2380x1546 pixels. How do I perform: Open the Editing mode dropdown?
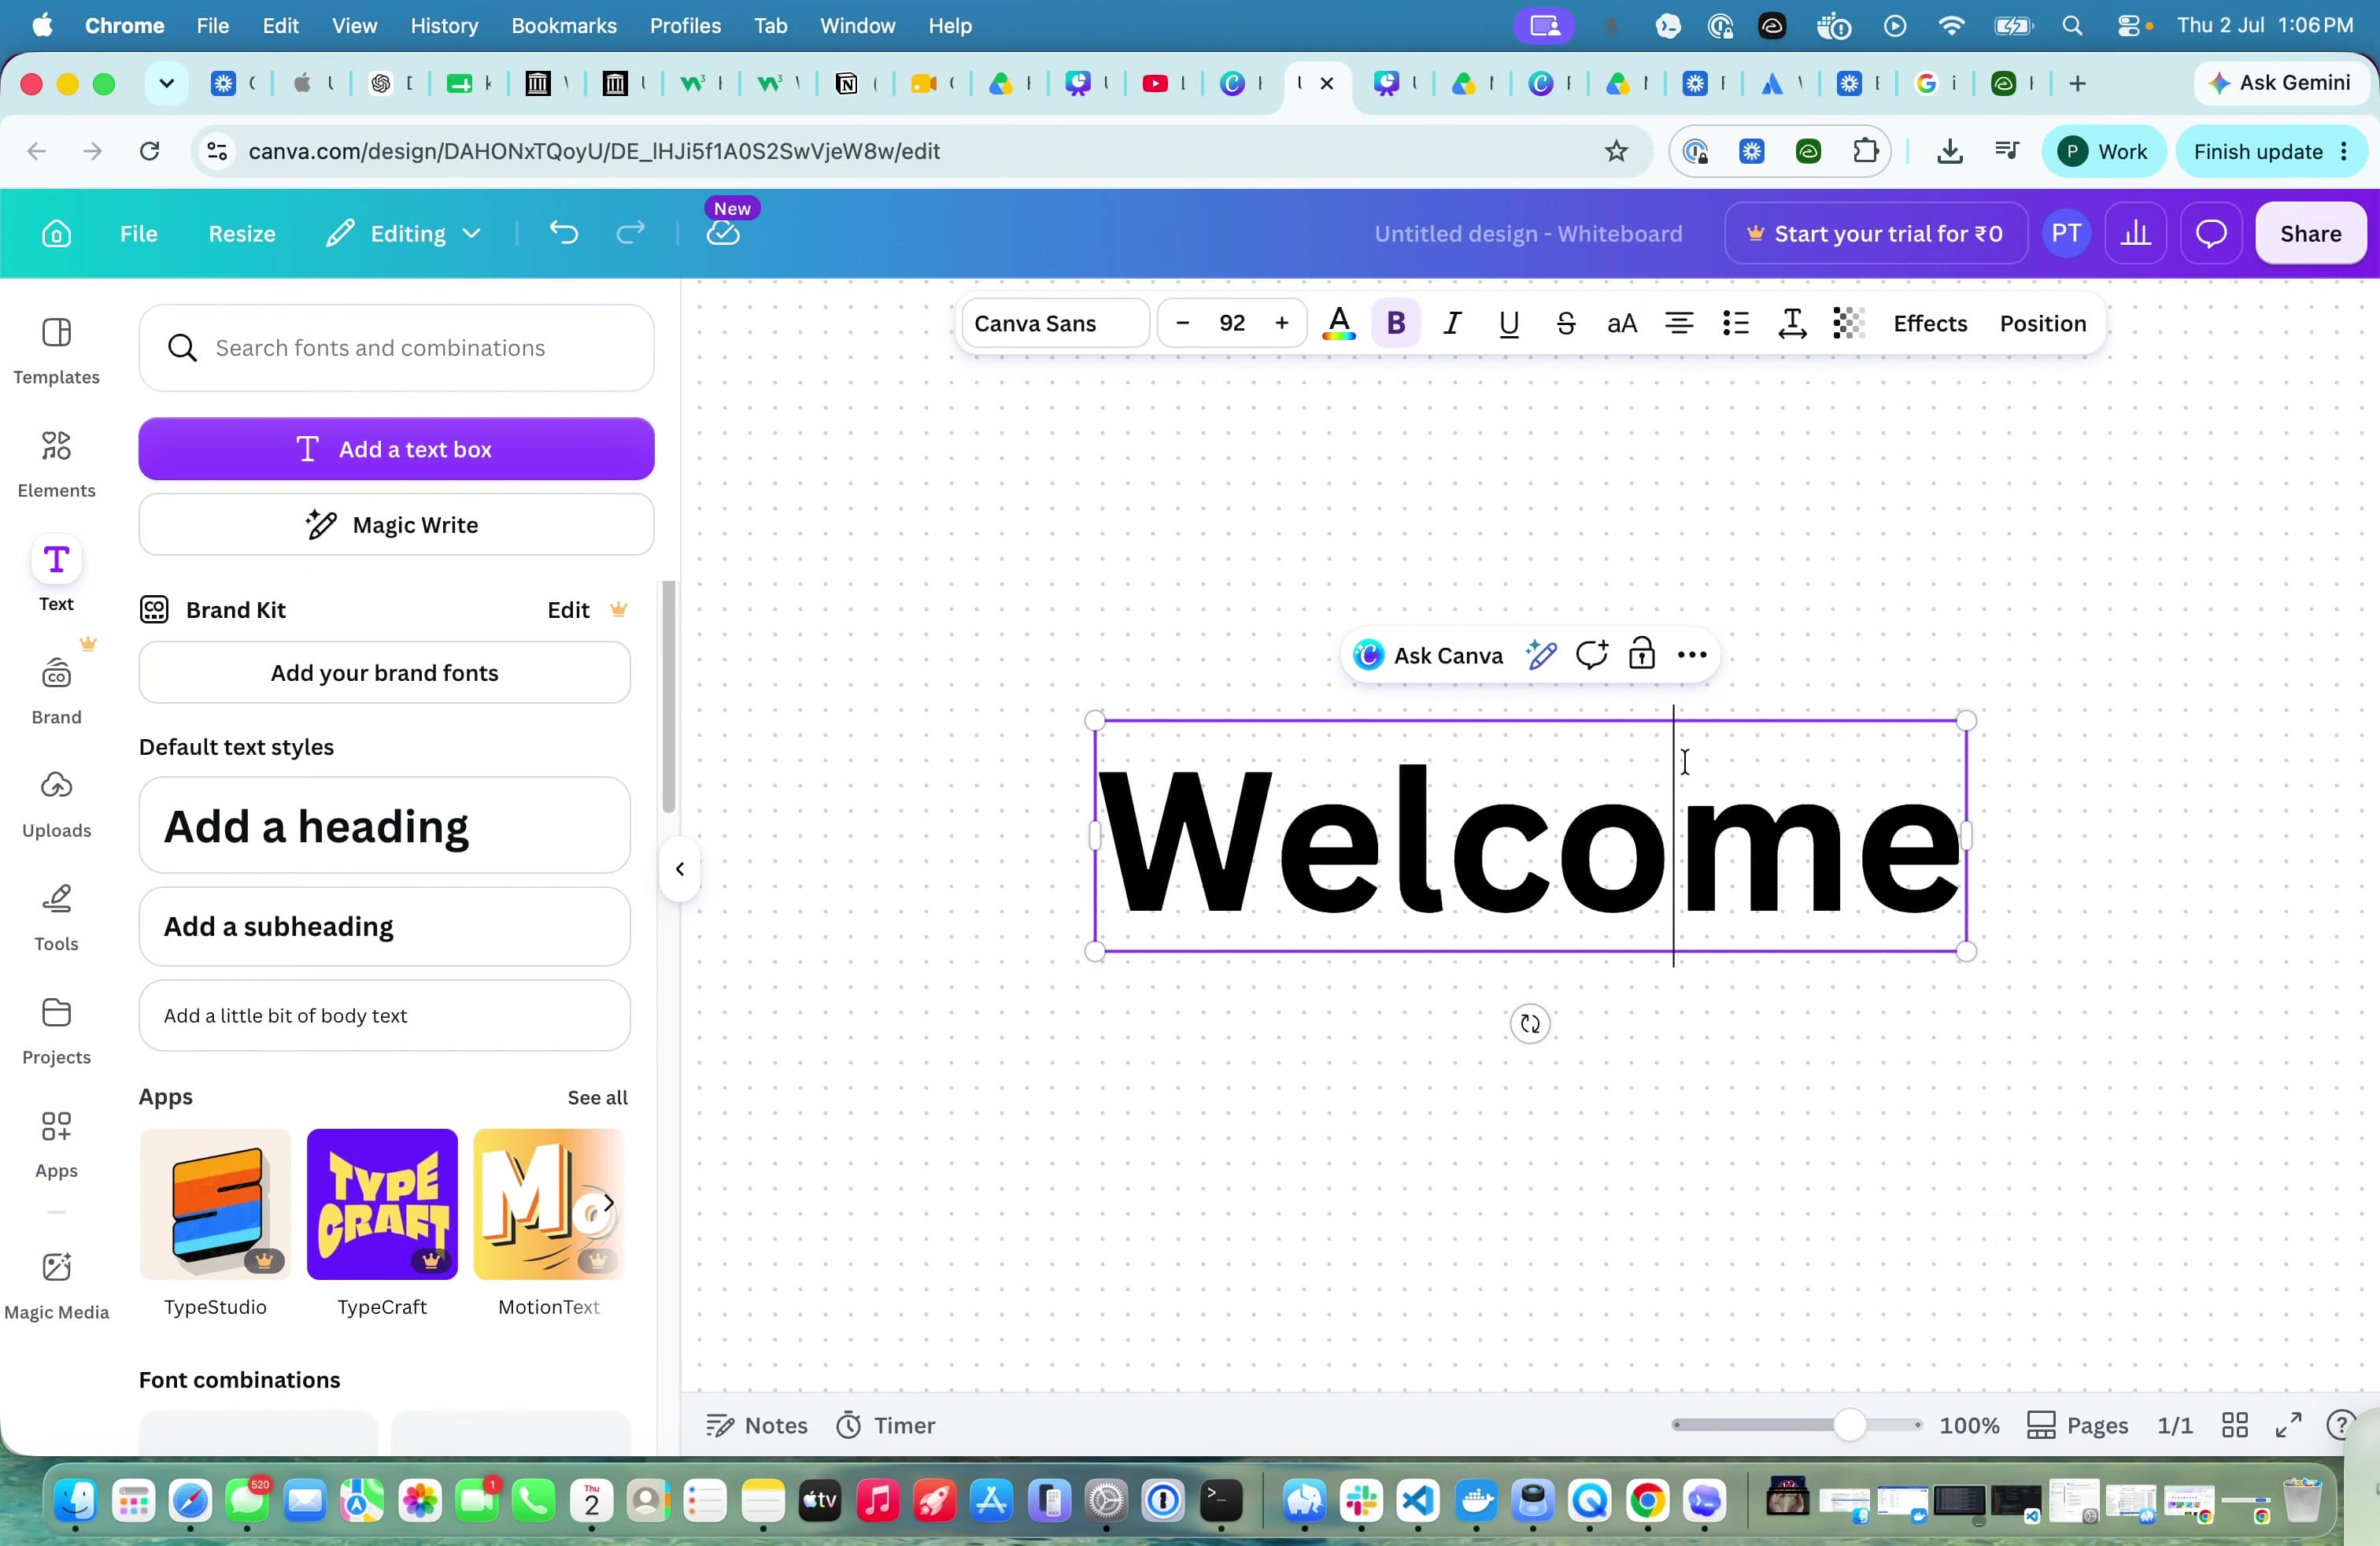pyautogui.click(x=404, y=234)
